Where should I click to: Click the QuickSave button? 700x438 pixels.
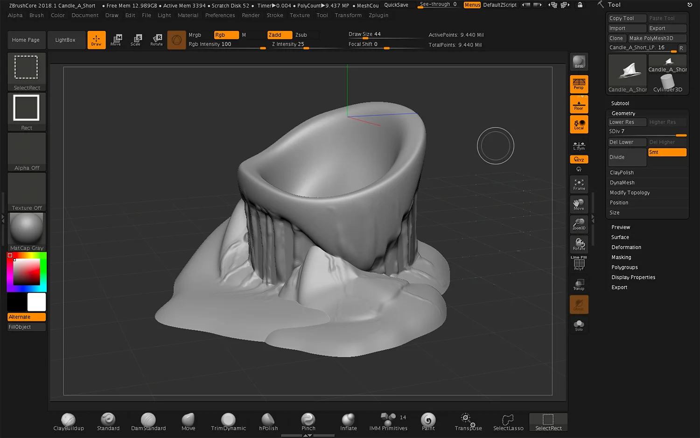click(x=396, y=5)
